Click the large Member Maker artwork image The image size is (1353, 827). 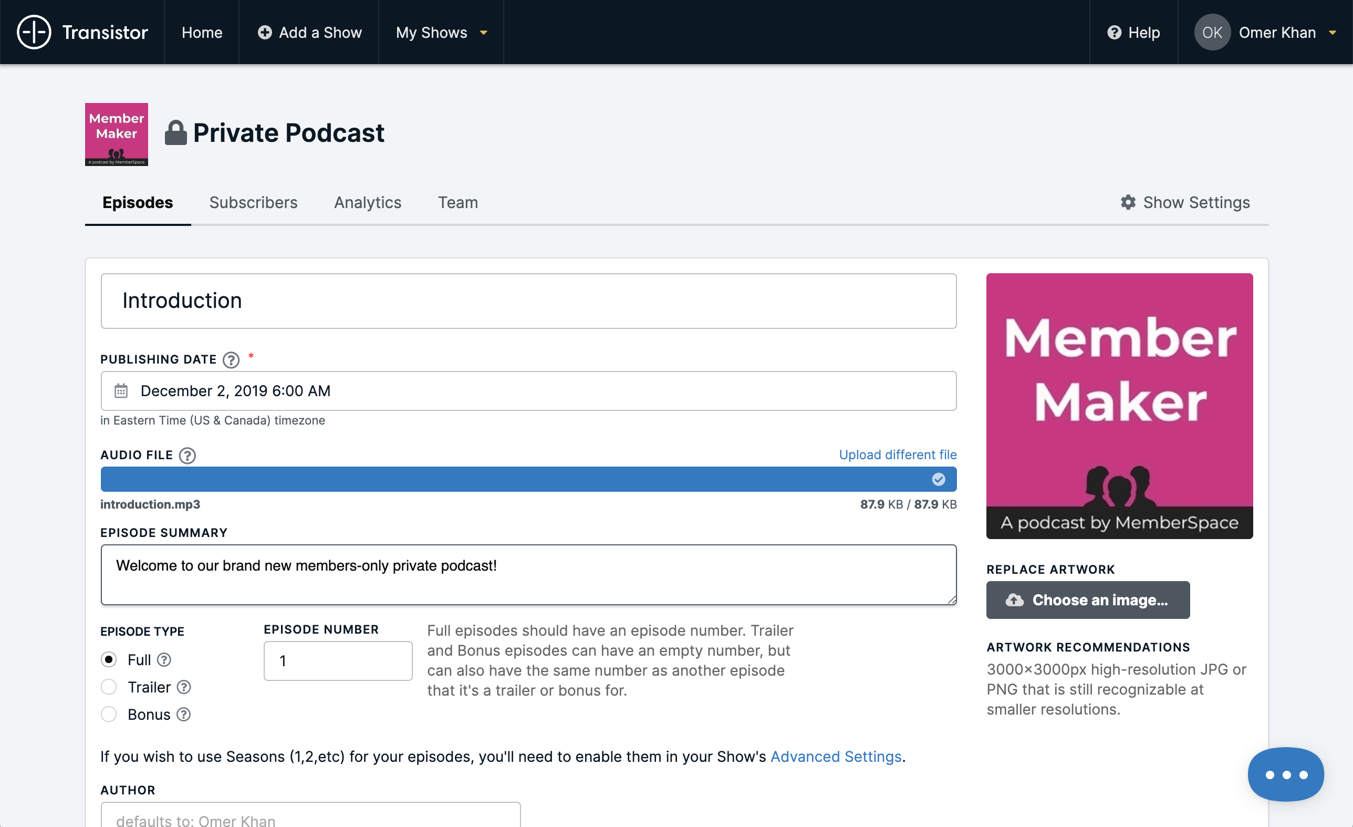click(1119, 406)
